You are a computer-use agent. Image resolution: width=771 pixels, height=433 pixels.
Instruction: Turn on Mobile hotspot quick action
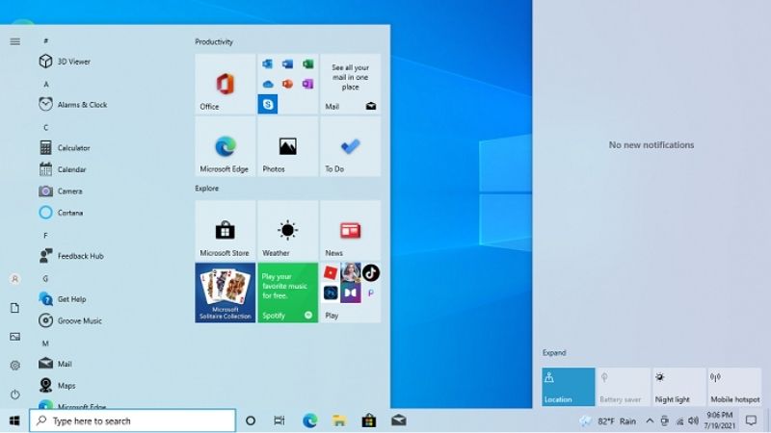[734, 387]
